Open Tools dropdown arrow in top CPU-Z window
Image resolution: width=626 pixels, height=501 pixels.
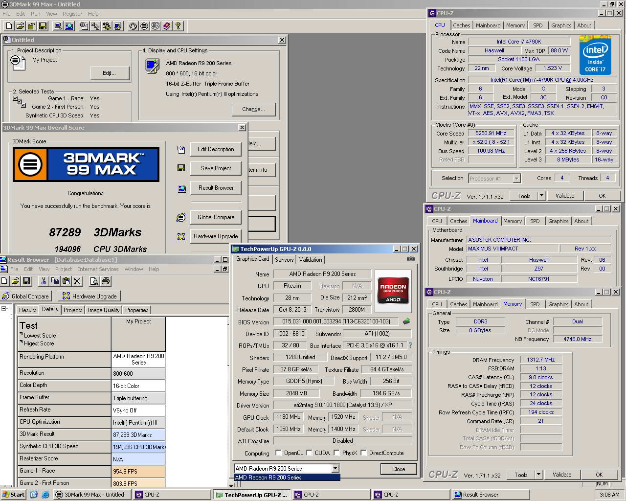[541, 196]
